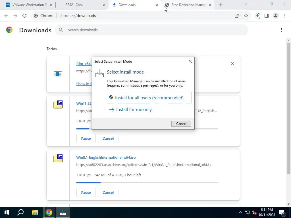
Task: Close the 8332 - Cbox tab
Action: pos(104,5)
